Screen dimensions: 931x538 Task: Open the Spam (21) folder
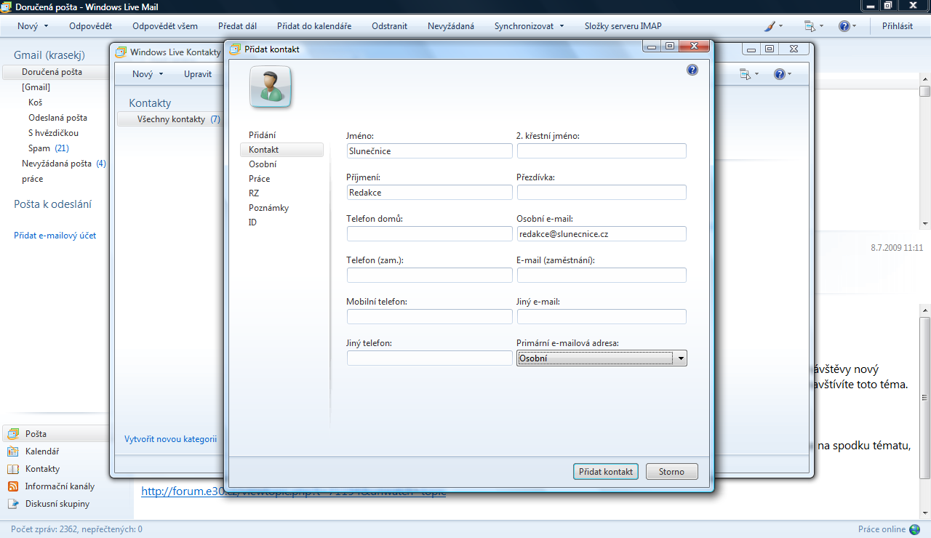pyautogui.click(x=49, y=148)
